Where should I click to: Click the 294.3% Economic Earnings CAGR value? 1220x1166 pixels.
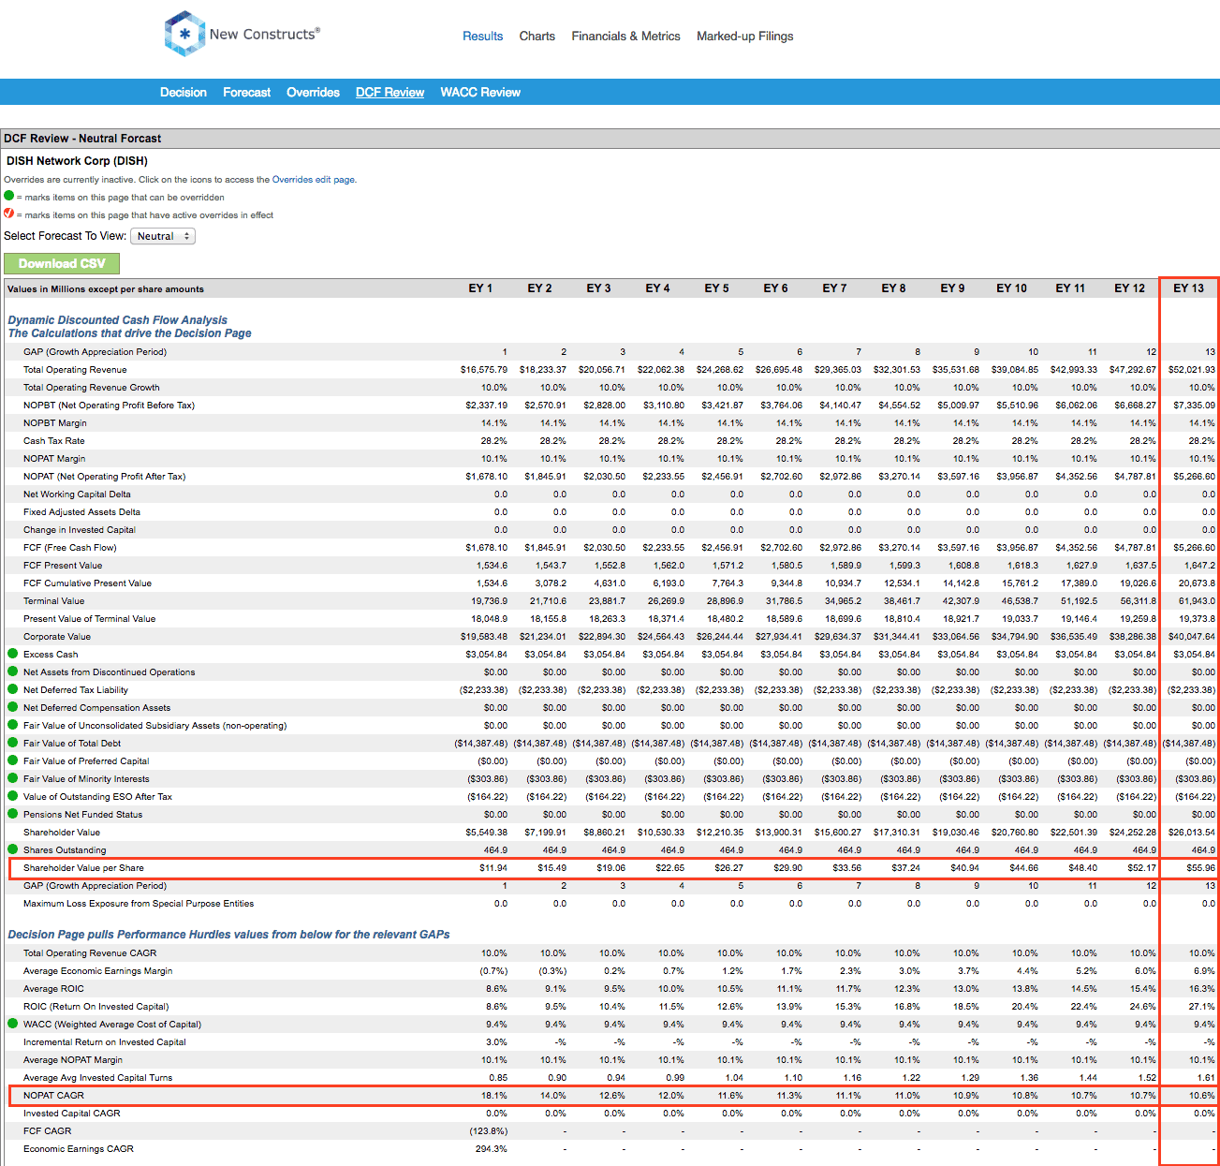492,1148
